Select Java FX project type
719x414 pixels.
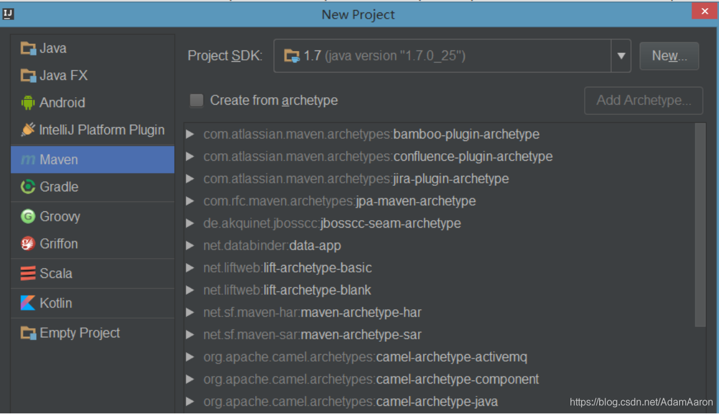[92, 75]
